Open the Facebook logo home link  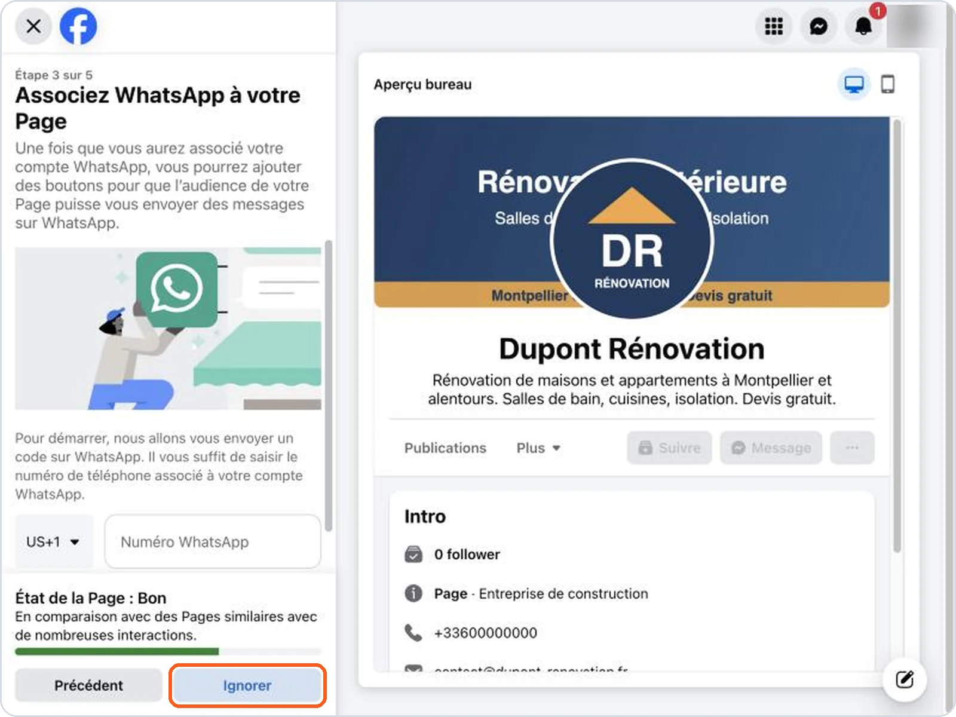[78, 26]
